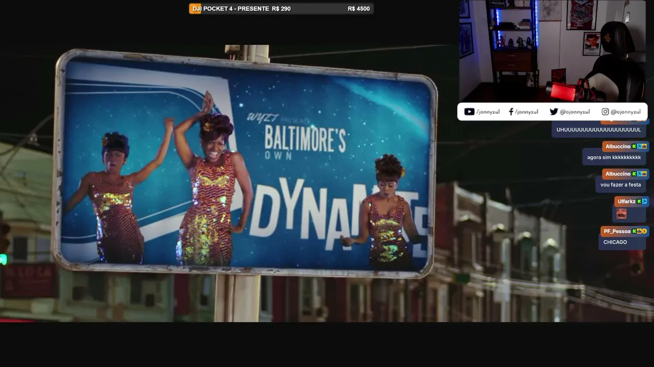Click the 'R$ 4500' goal amount
Image resolution: width=654 pixels, height=367 pixels.
359,9
